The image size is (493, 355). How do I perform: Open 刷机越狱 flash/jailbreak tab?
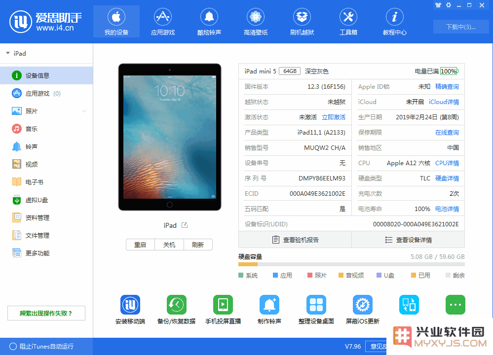[x=302, y=21]
